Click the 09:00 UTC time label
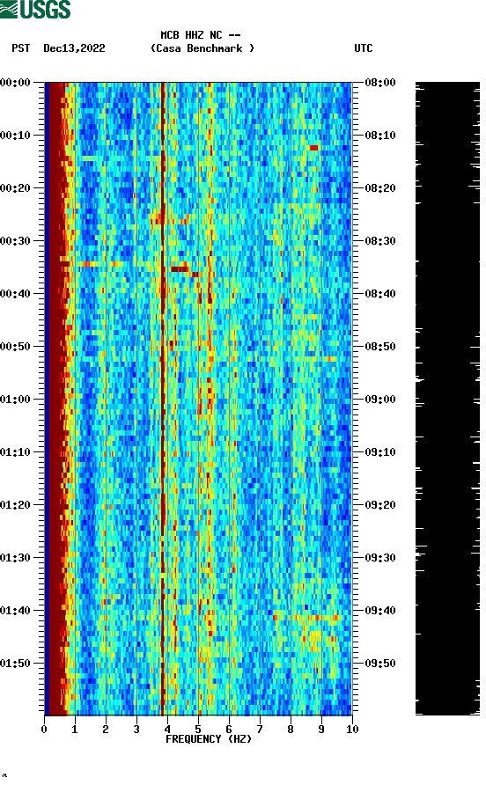 (x=380, y=399)
